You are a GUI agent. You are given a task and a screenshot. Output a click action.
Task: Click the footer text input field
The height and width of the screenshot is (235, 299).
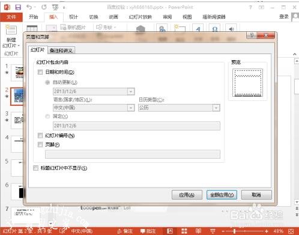click(x=133, y=154)
